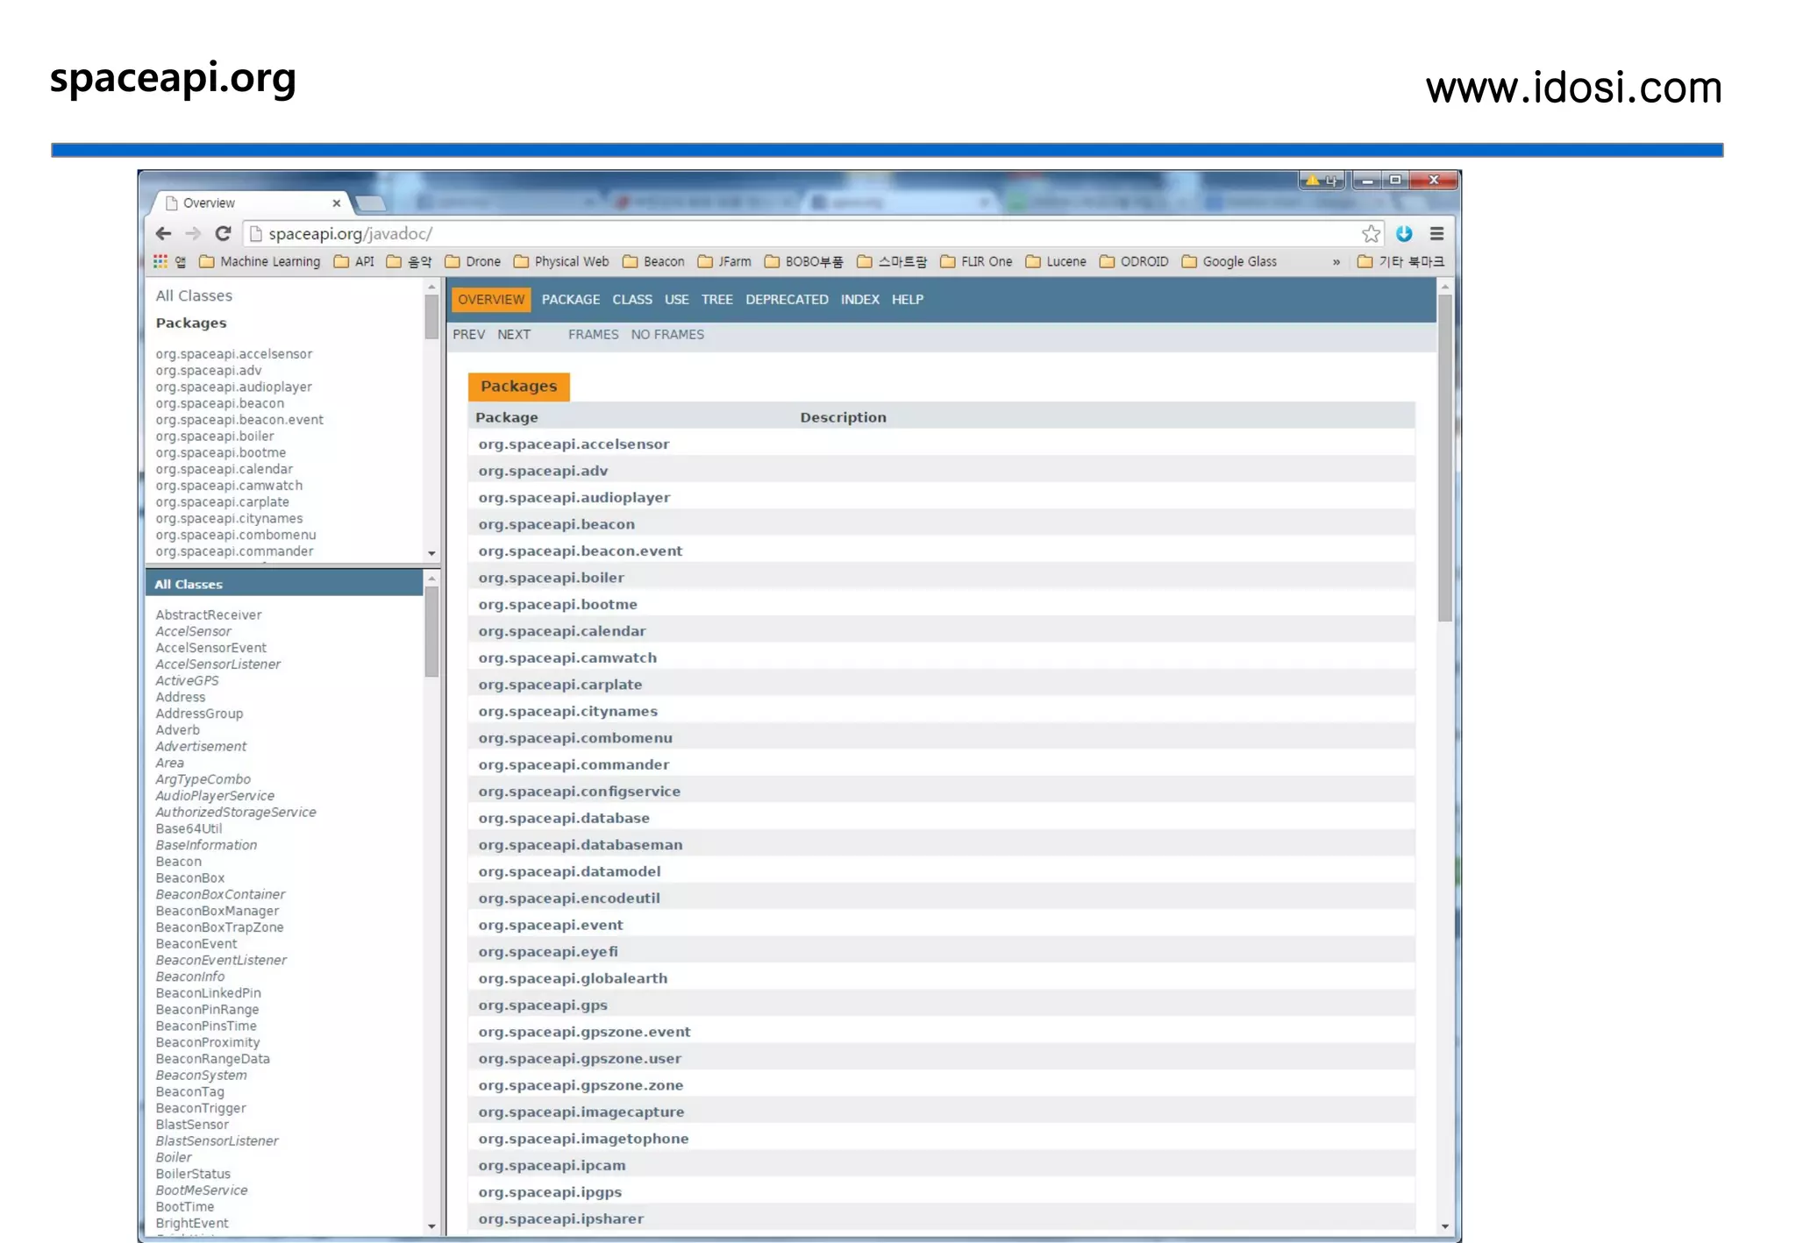The height and width of the screenshot is (1243, 1796).
Task: Expand hidden bookmarks chevron
Action: (x=1336, y=261)
